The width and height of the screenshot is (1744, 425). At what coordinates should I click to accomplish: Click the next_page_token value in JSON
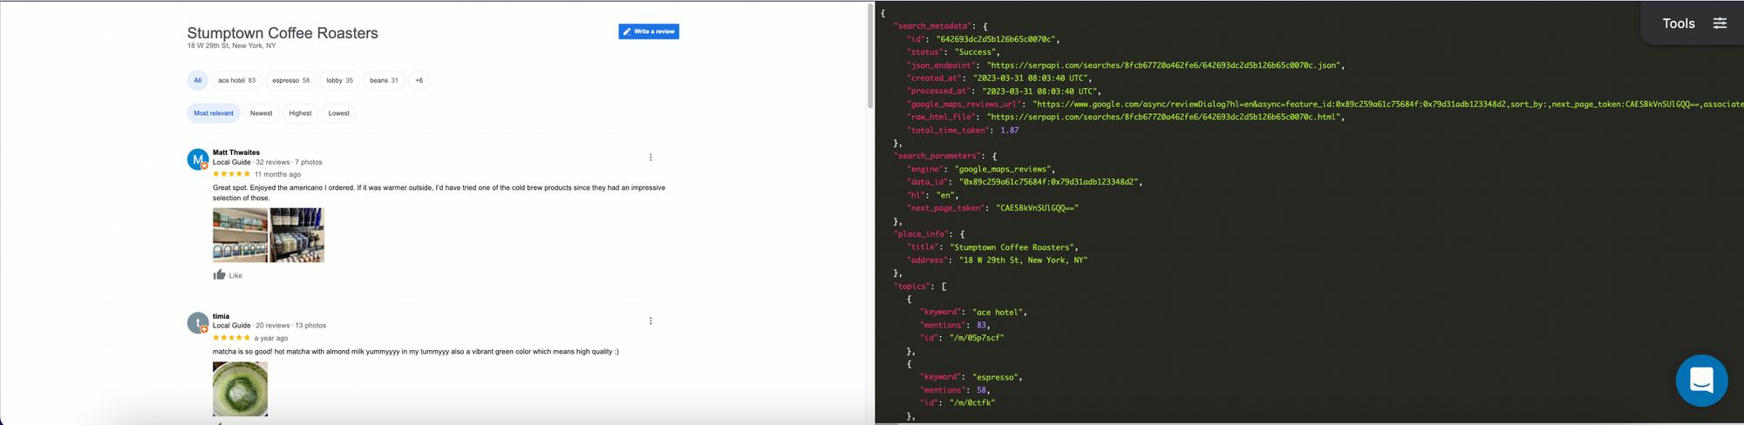coord(1038,208)
